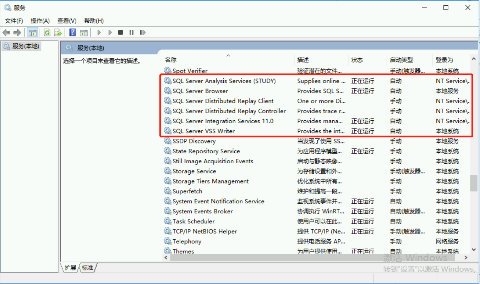The image size is (480, 284).
Task: Click the horizontal scrollbar right arrow
Action: 466,258
